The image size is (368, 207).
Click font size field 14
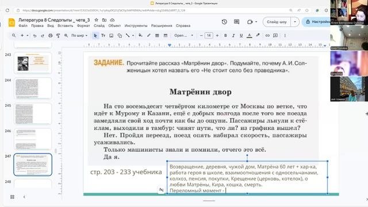click(209, 36)
